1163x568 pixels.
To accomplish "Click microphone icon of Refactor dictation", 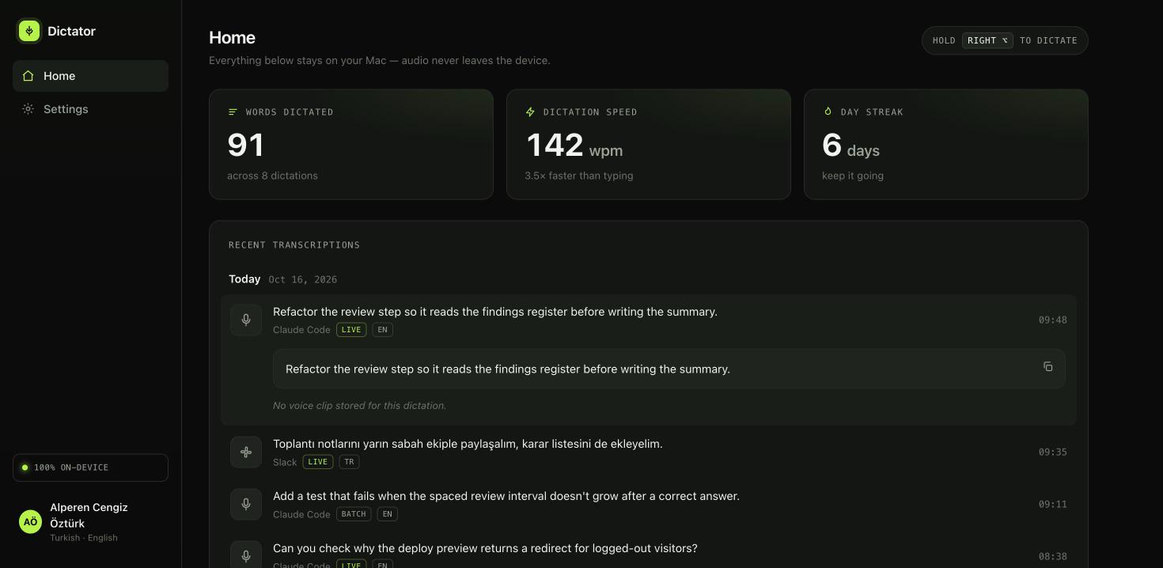I will pyautogui.click(x=246, y=320).
